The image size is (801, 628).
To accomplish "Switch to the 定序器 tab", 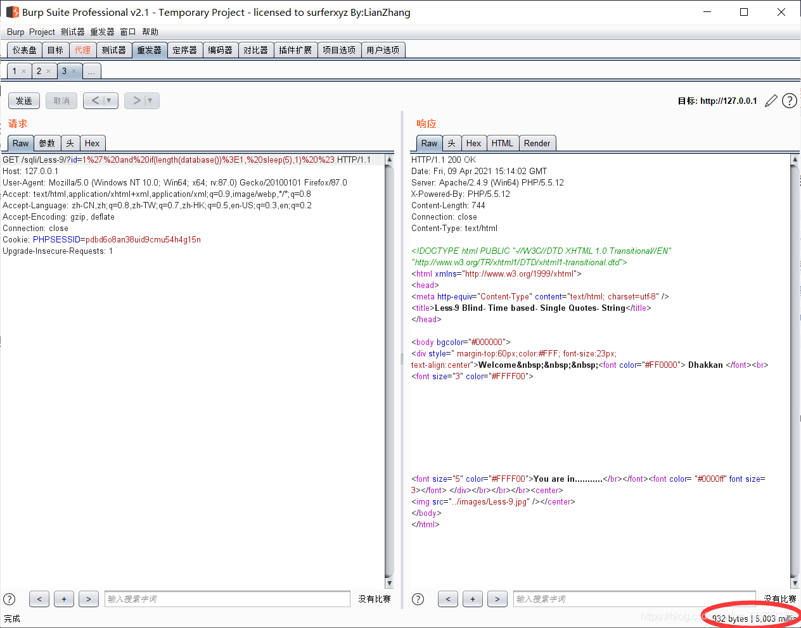I will [184, 50].
